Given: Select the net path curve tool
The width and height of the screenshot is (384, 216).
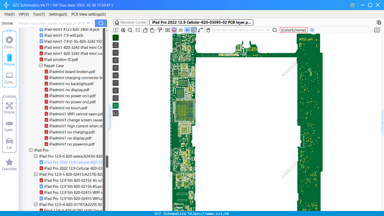Looking at the screenshot, I should click(201, 30).
